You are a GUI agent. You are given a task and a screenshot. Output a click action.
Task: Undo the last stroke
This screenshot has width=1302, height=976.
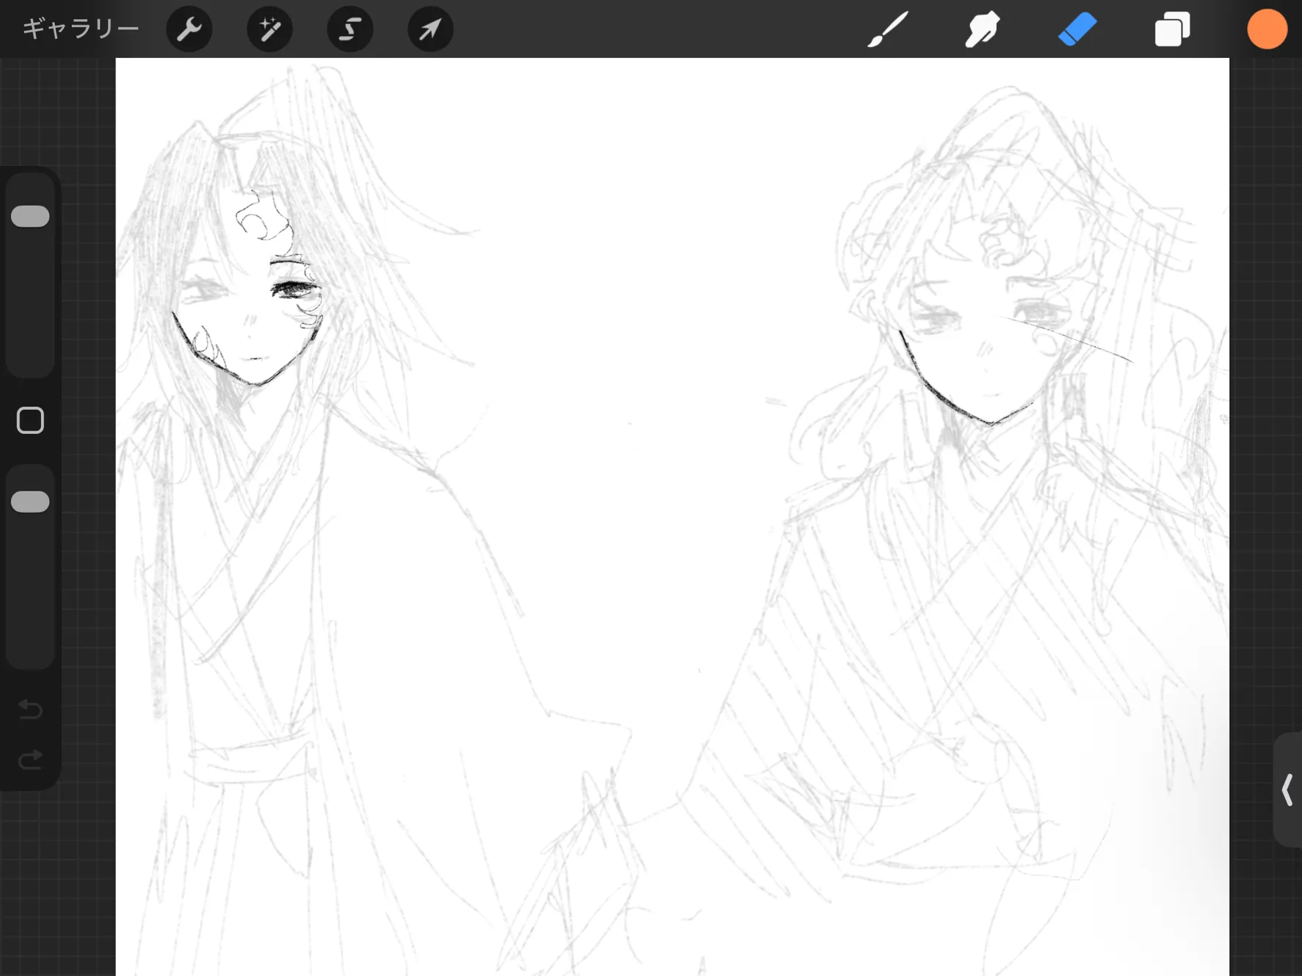point(30,709)
